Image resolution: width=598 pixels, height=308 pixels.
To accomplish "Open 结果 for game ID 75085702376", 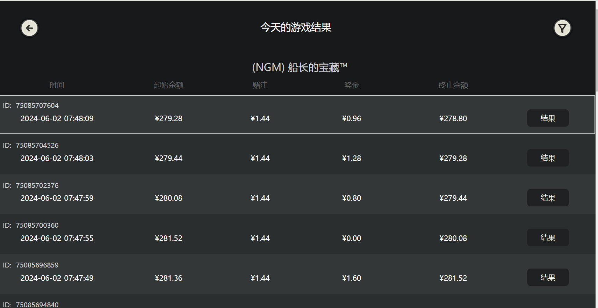I will 548,198.
